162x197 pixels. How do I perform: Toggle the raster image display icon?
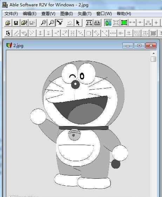pos(108,23)
